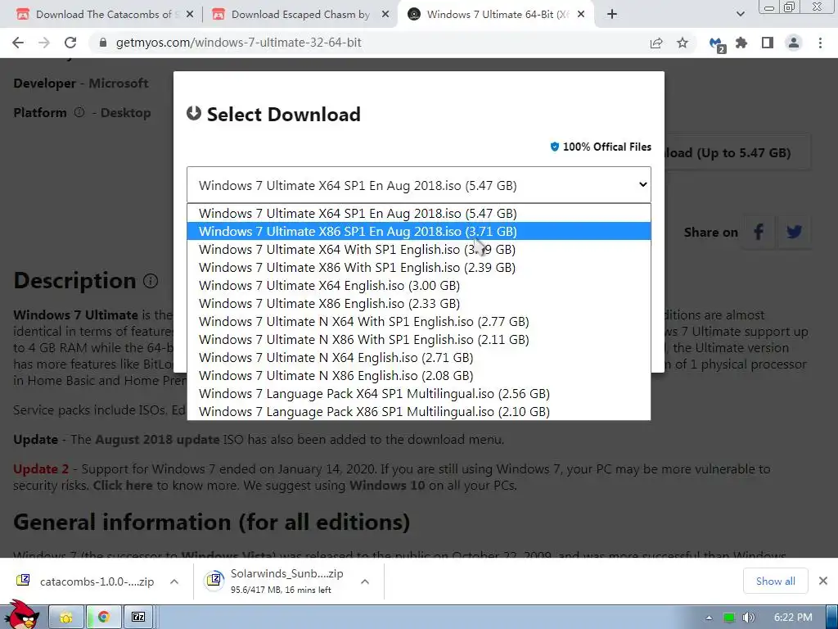Open the Malwarebytes extension icon
The height and width of the screenshot is (629, 838).
click(717, 44)
